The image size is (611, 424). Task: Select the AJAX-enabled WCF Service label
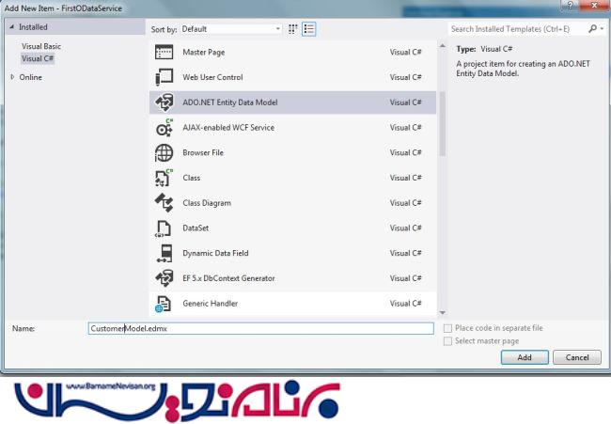(x=228, y=128)
